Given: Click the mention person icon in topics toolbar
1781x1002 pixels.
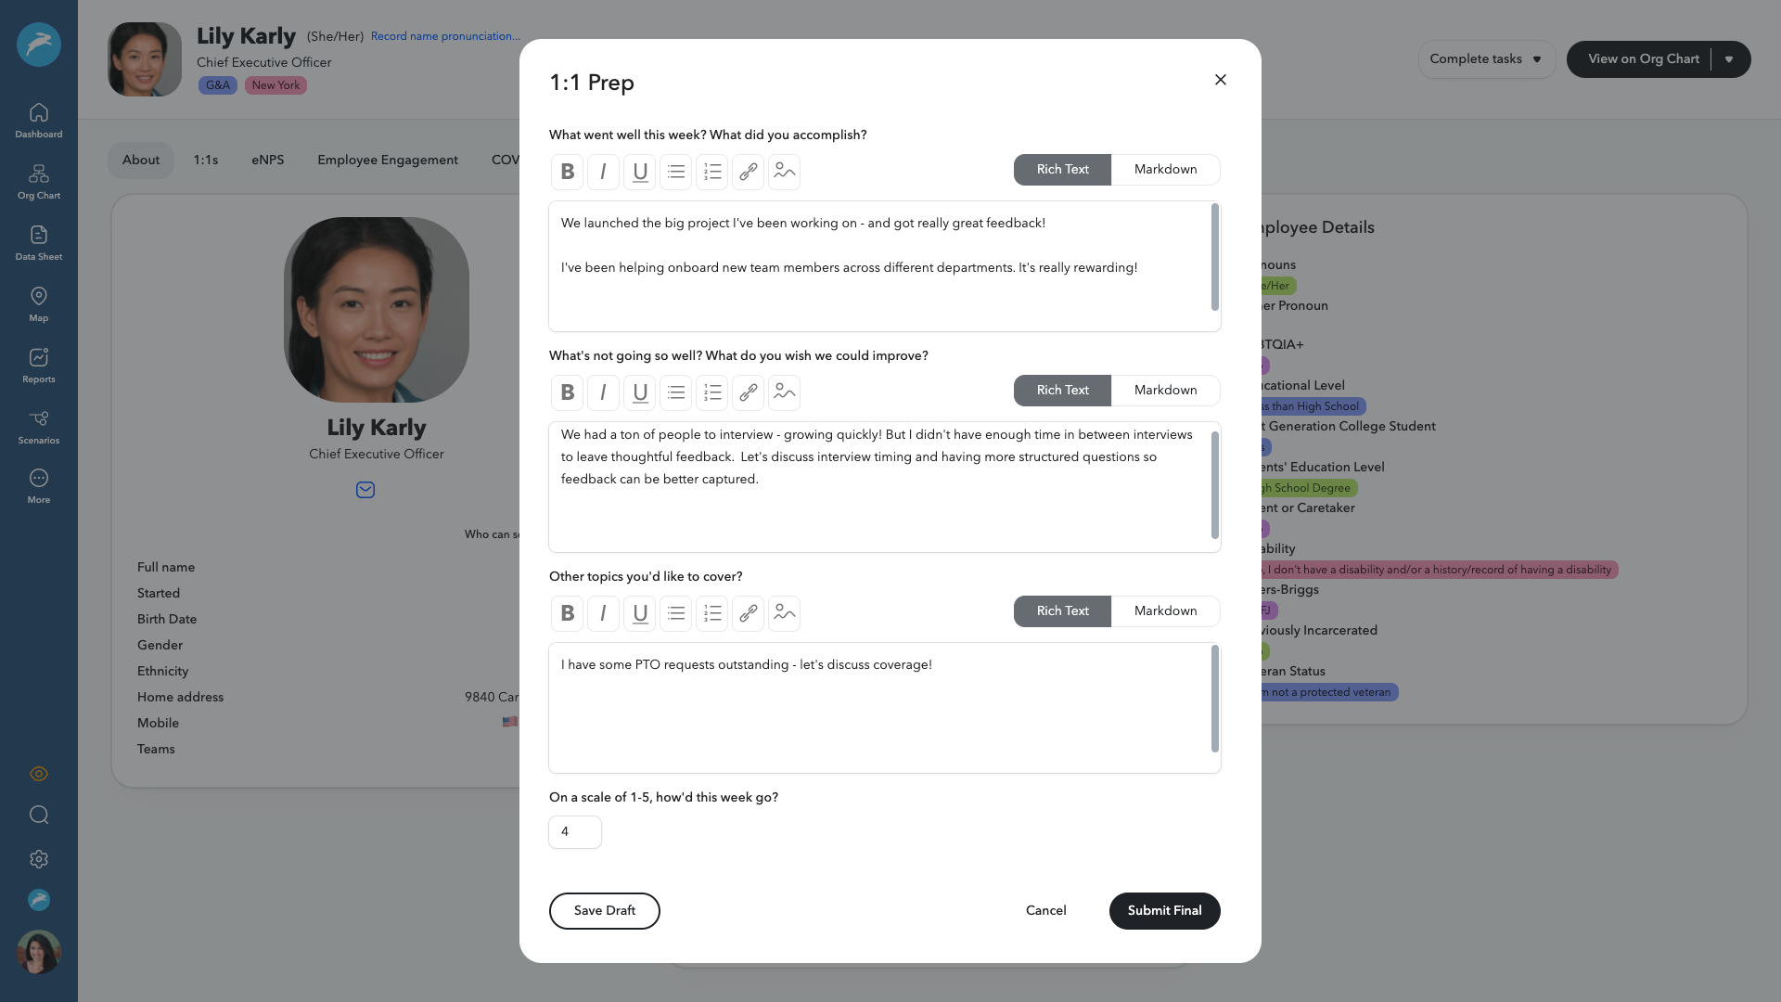Looking at the screenshot, I should (x=784, y=613).
